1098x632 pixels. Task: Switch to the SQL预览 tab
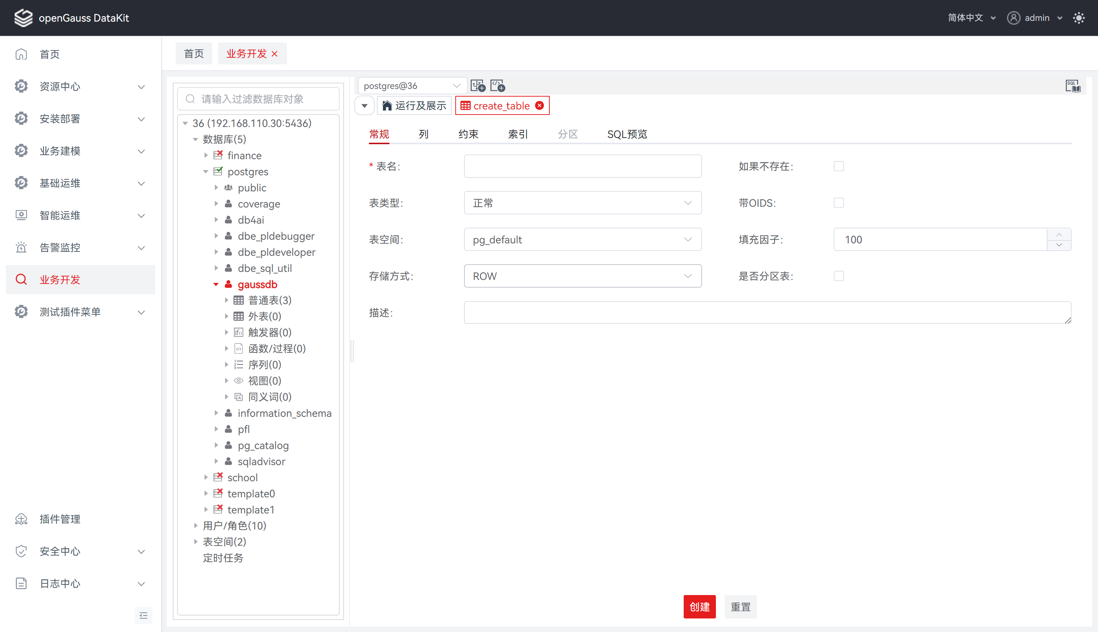click(x=627, y=134)
